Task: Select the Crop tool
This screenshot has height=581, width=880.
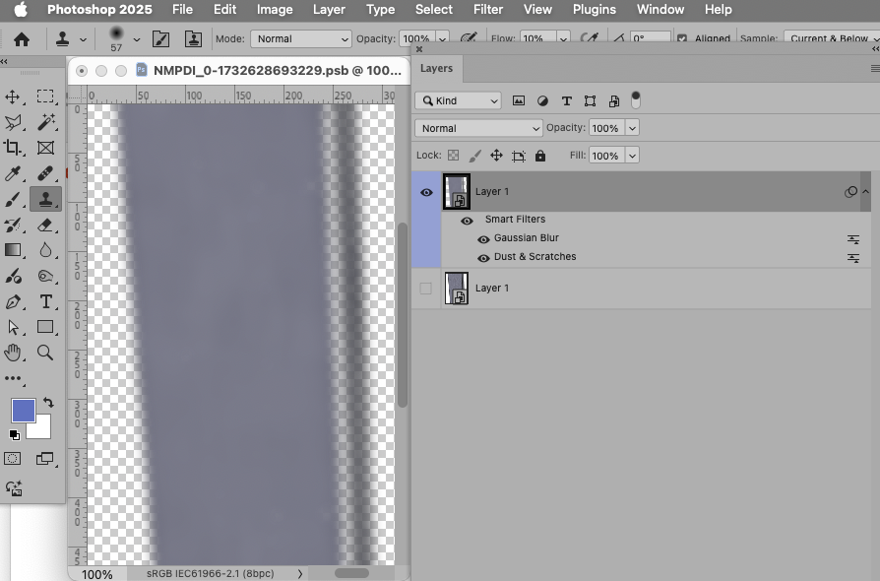Action: pos(14,148)
